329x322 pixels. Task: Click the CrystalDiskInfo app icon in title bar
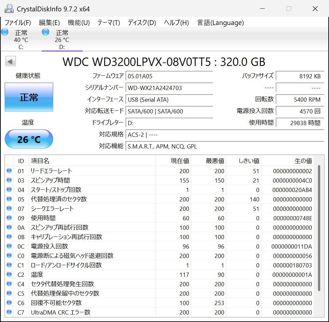click(9, 9)
